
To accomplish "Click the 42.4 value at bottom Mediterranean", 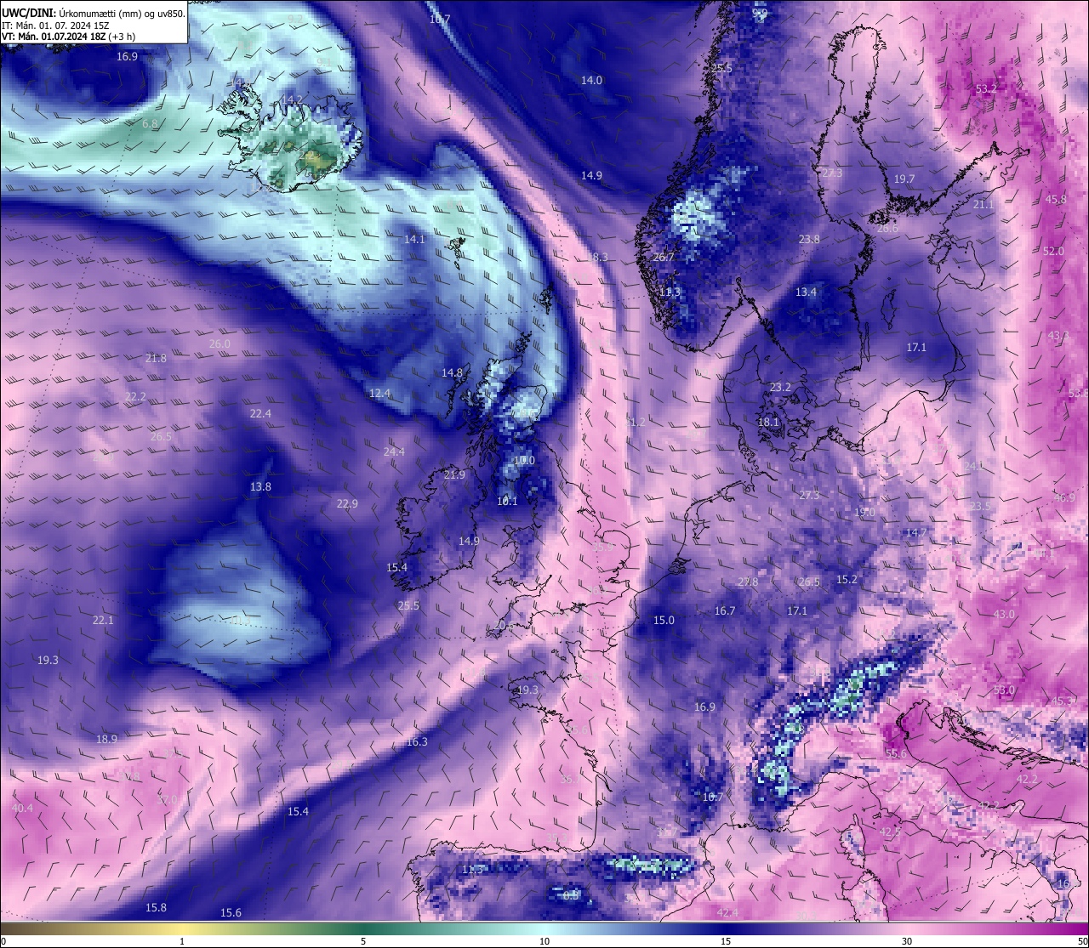I will click(x=727, y=912).
